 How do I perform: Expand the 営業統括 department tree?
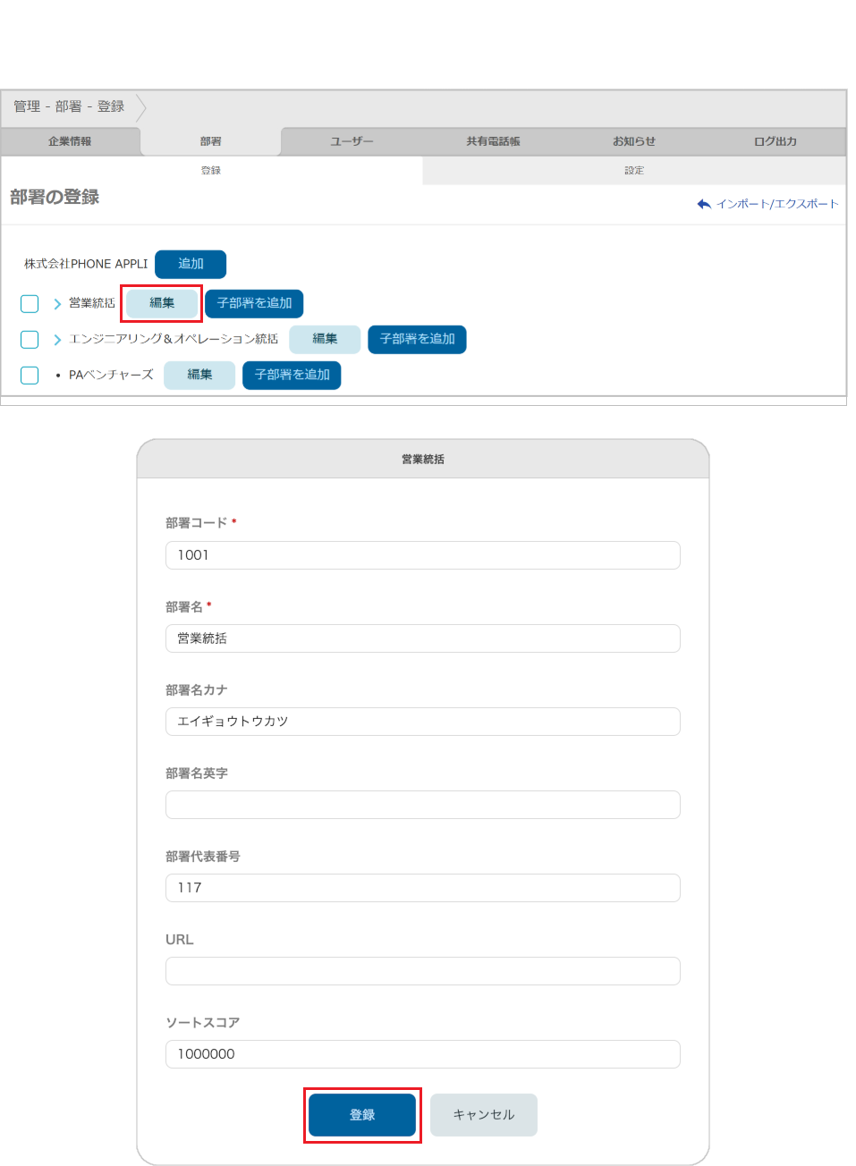tap(56, 303)
